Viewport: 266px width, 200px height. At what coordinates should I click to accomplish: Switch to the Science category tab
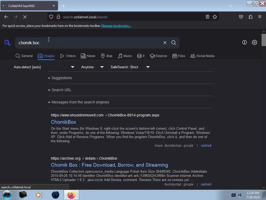pyautogui.click(x=158, y=56)
